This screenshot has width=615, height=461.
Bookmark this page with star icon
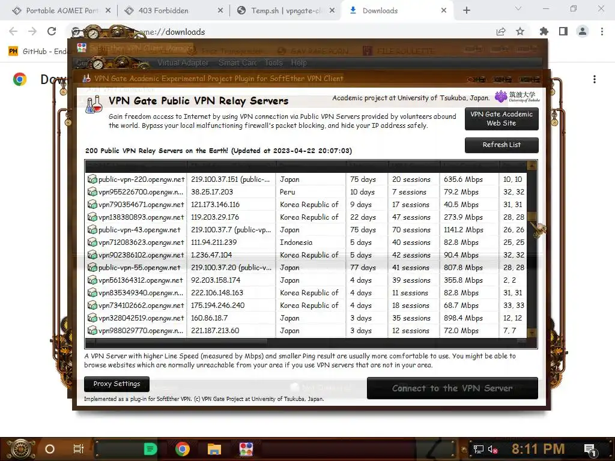[x=520, y=31]
